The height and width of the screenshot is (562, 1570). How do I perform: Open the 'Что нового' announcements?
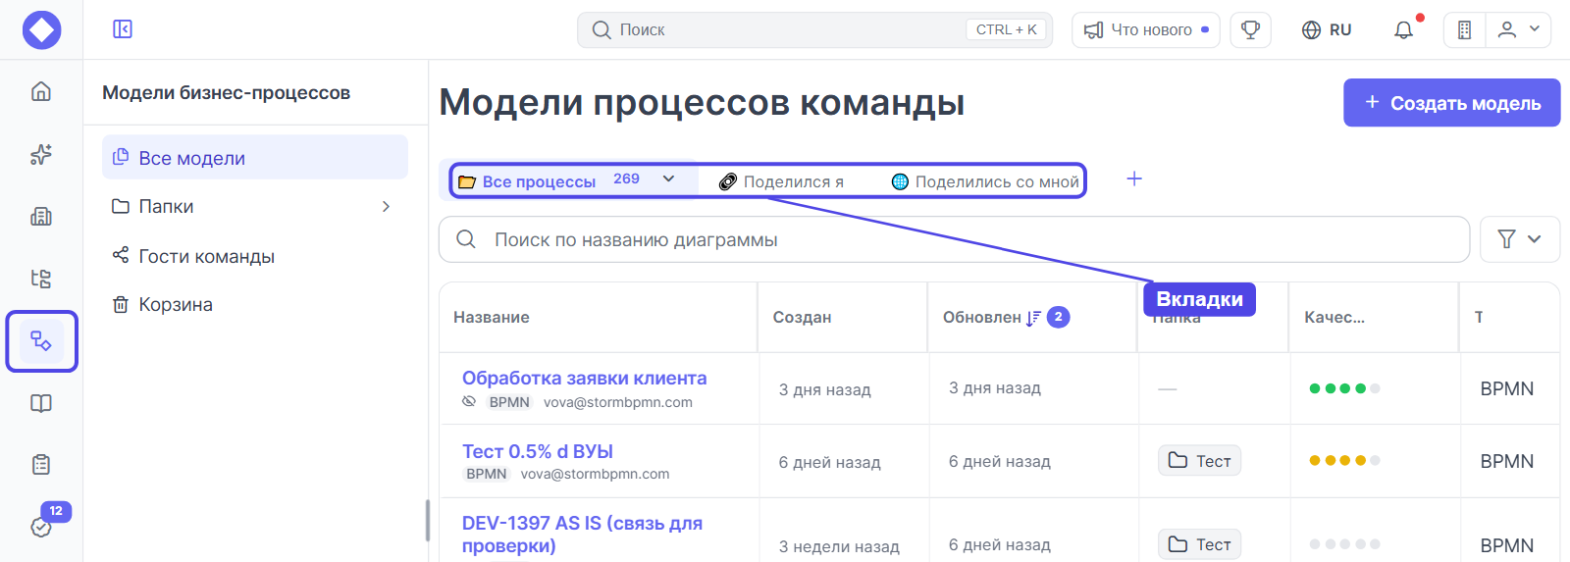click(1146, 29)
